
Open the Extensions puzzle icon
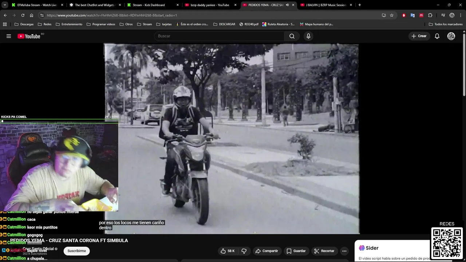click(x=430, y=15)
